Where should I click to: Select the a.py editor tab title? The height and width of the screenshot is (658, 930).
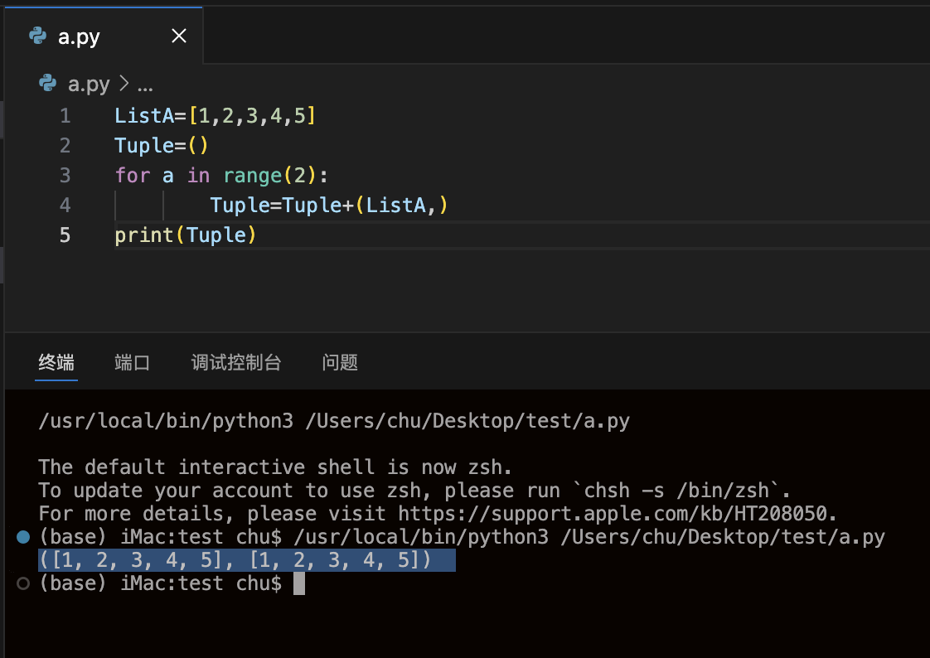coord(79,37)
